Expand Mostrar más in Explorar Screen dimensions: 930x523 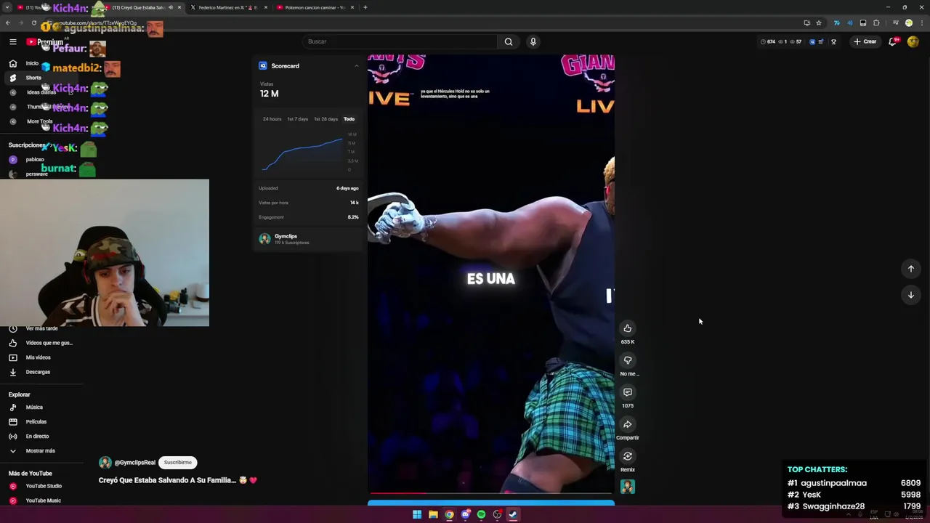pyautogui.click(x=40, y=451)
